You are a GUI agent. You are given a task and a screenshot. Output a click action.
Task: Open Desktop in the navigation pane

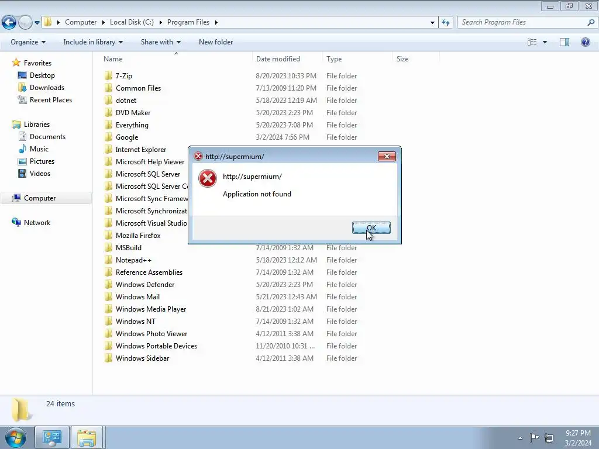click(x=42, y=75)
